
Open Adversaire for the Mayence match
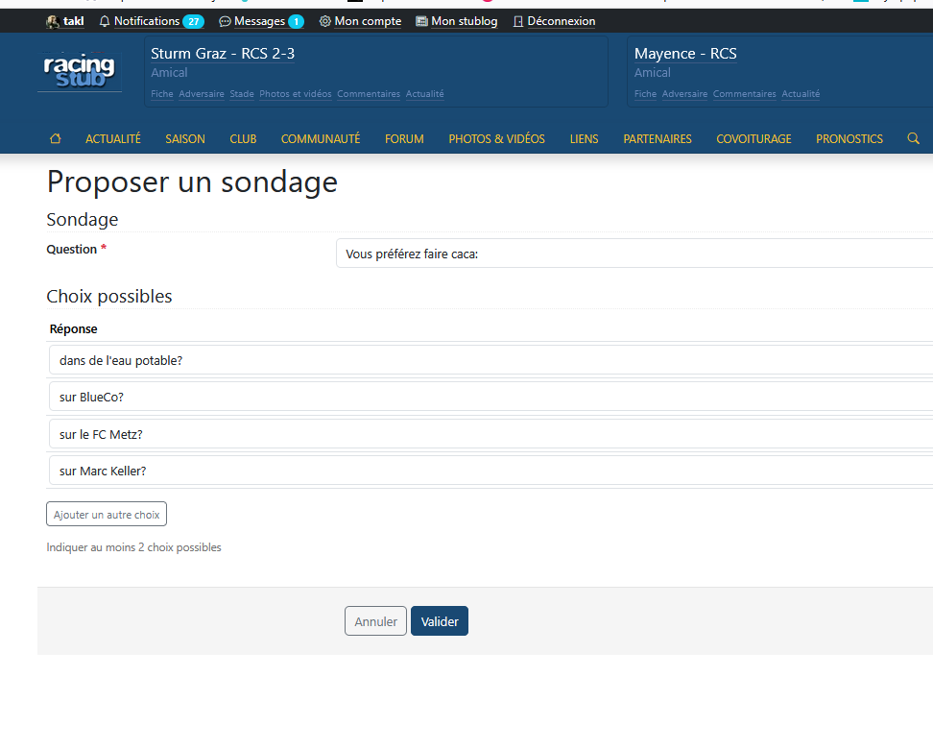pyautogui.click(x=685, y=94)
